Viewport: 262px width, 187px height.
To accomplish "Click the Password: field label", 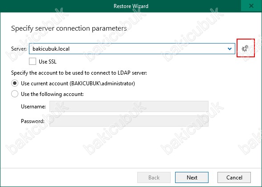I will coord(33,121).
